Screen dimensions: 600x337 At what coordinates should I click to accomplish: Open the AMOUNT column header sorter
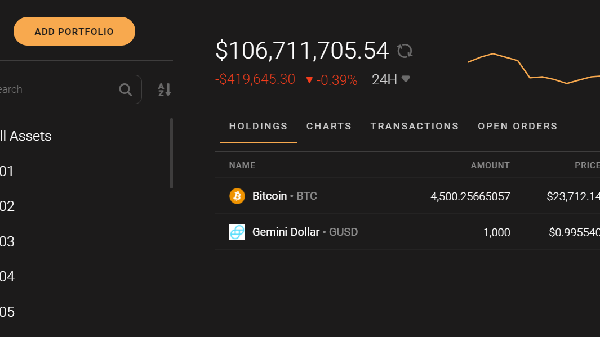click(x=490, y=165)
